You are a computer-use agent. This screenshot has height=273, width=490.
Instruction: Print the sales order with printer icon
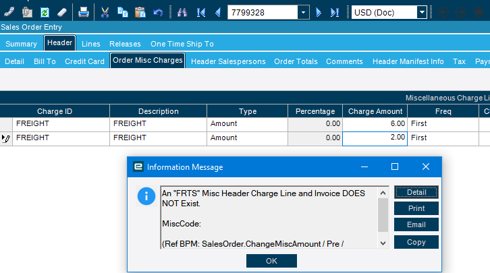pyautogui.click(x=84, y=13)
